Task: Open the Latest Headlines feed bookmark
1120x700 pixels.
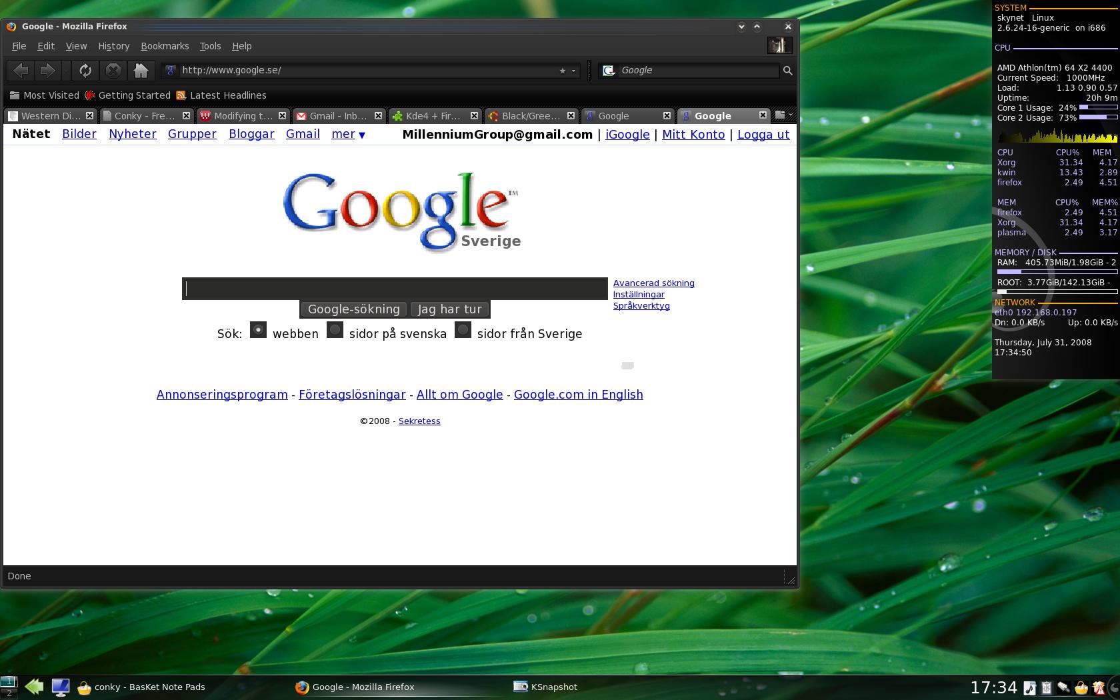Action: click(221, 95)
